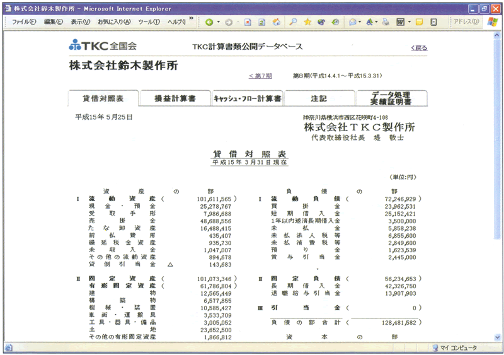Click the text (単位:円)

click(403, 177)
